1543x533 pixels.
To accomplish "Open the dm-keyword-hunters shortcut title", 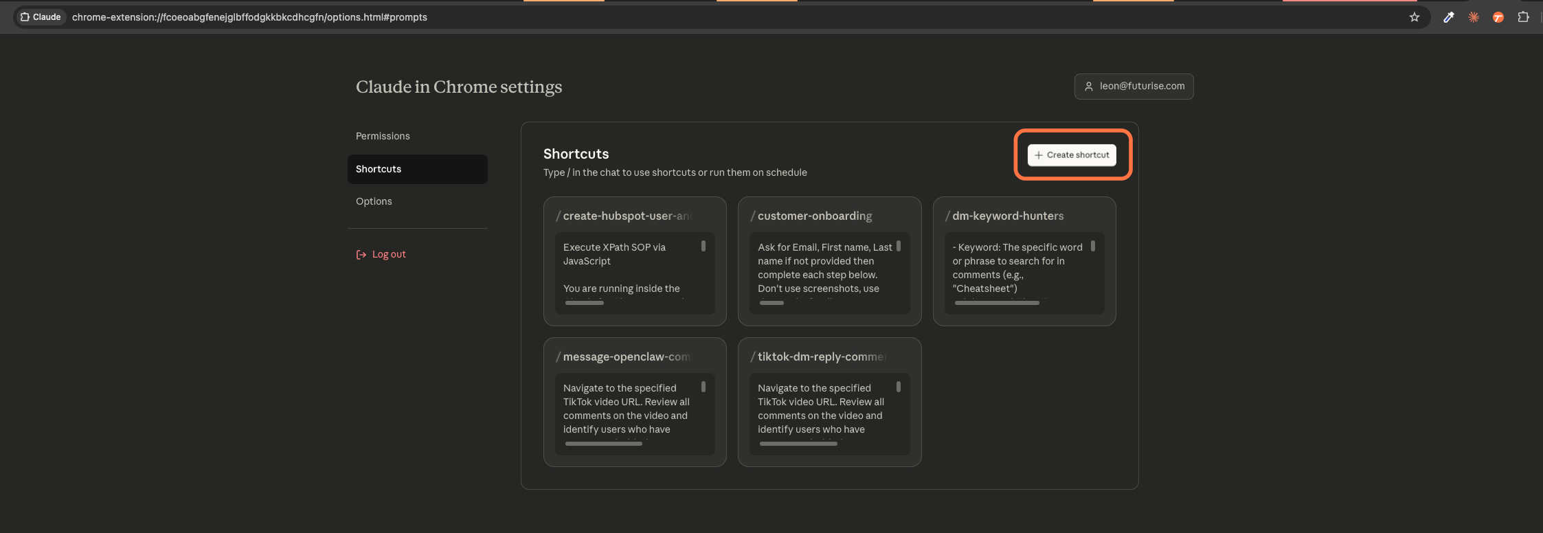I will [x=1004, y=216].
